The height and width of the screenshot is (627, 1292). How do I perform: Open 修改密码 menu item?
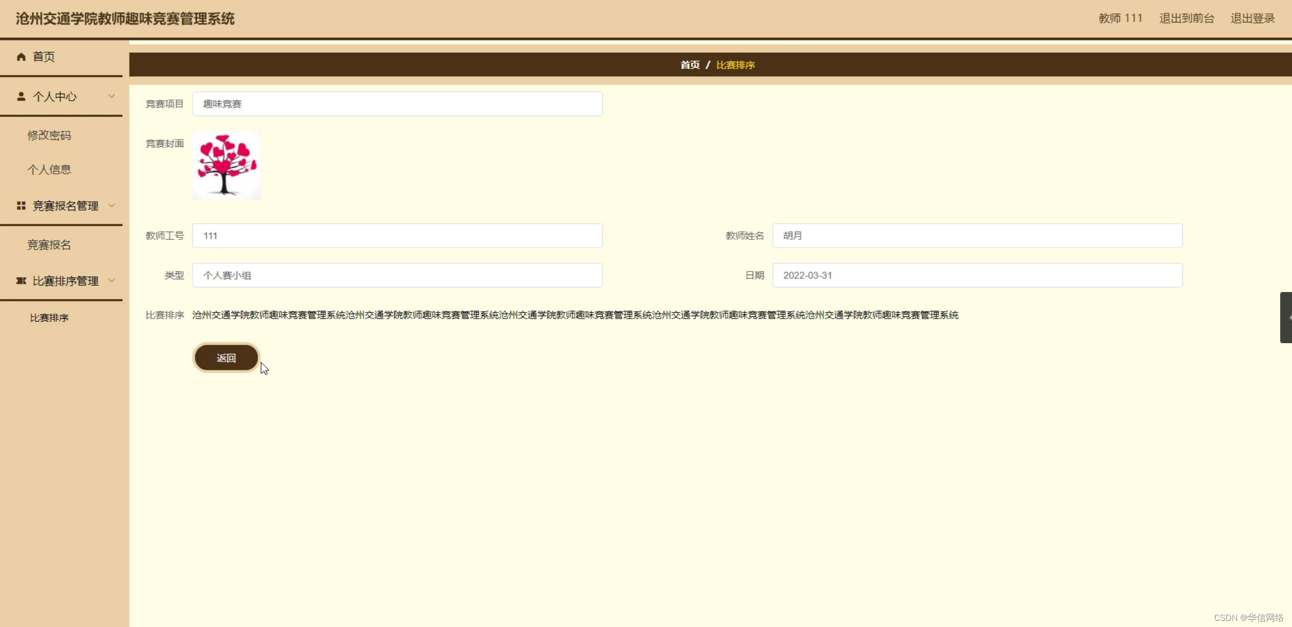pos(49,136)
